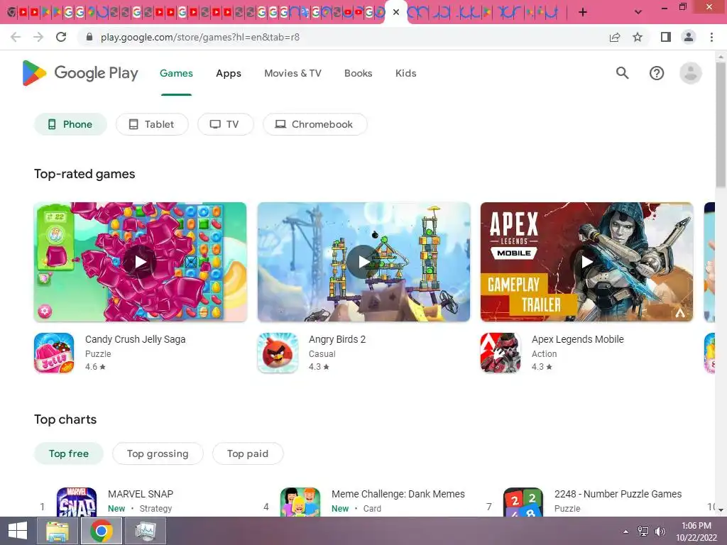Select the Top paid chart chip
727x545 pixels.
(248, 453)
